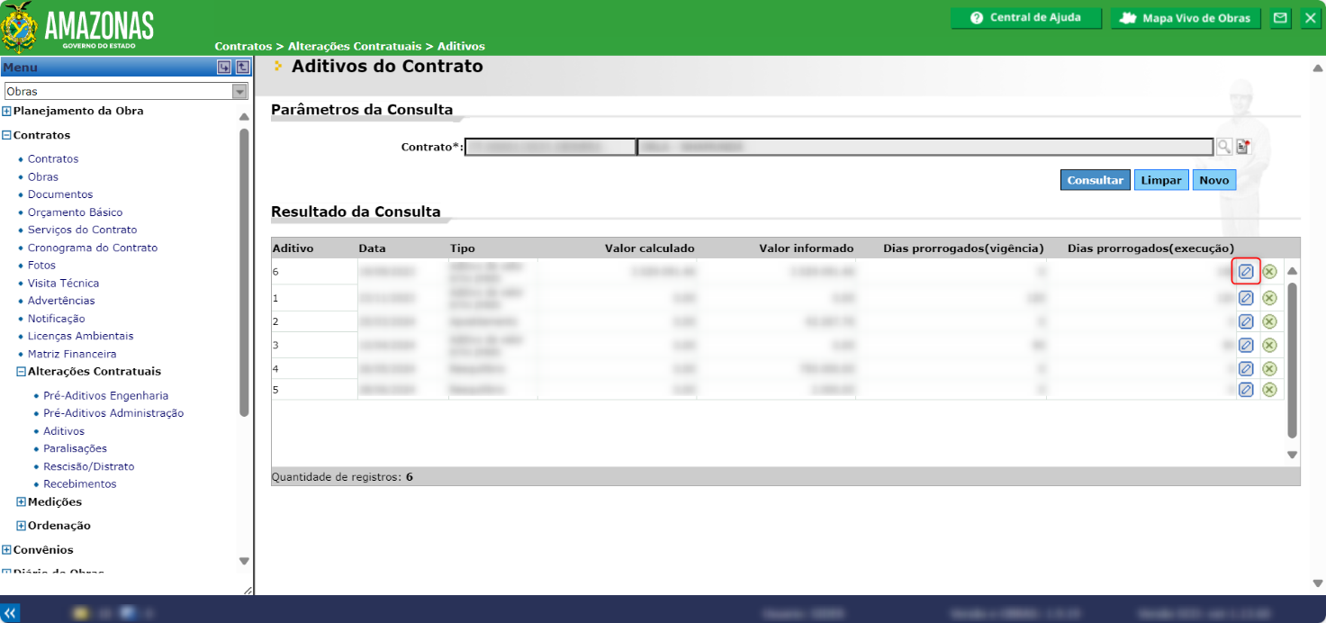
Task: Expand all Menu items icon
Action: coord(224,68)
